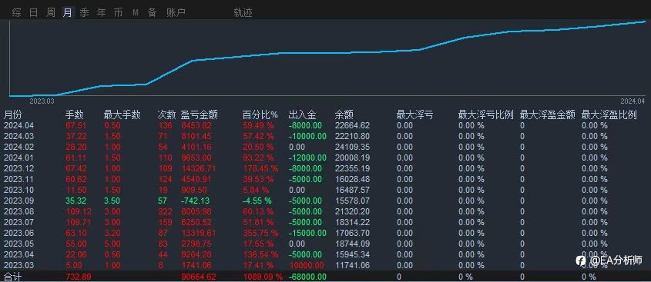Click the 2024.04 chart axis label
The width and height of the screenshot is (651, 282).
click(633, 101)
